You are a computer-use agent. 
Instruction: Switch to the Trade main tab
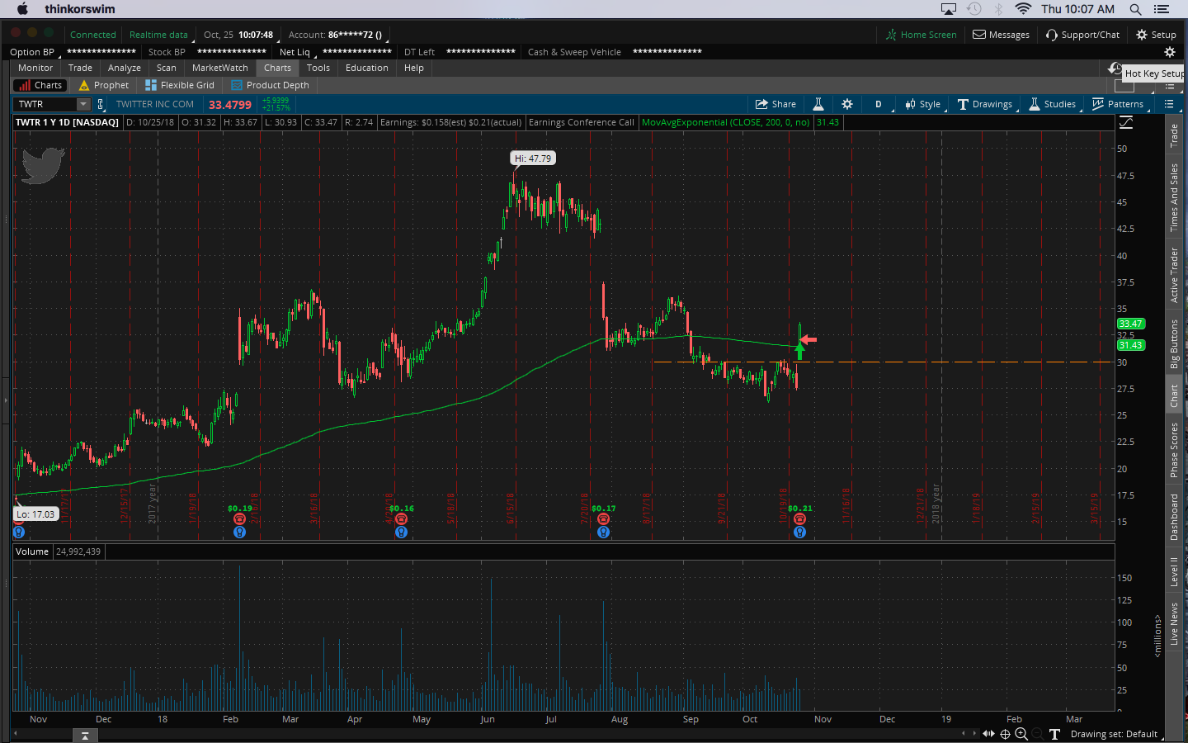point(80,68)
